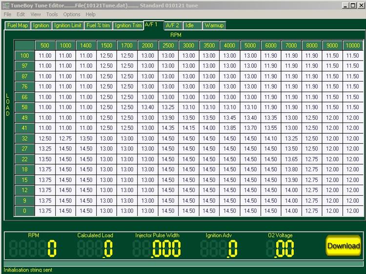Click cell 14.10 in load 32 row
Image resolution: width=366 pixels, height=274 pixels.
[270, 138]
